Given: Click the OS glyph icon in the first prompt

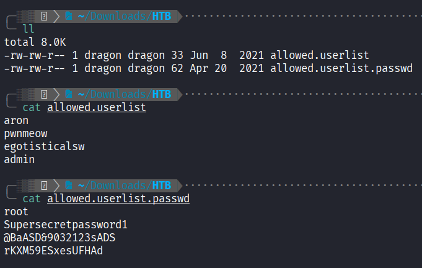Looking at the screenshot, I should 44,16.
